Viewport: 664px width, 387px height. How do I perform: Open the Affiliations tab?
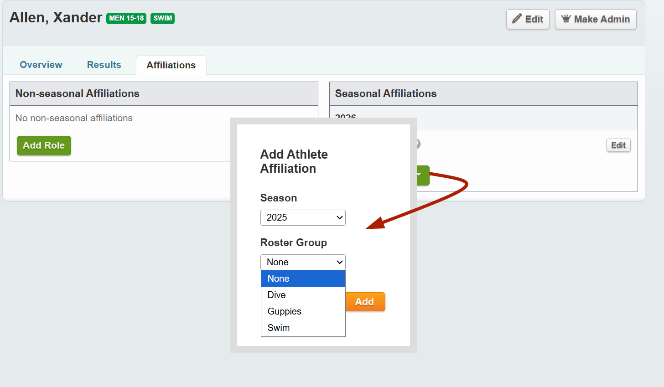pyautogui.click(x=171, y=65)
